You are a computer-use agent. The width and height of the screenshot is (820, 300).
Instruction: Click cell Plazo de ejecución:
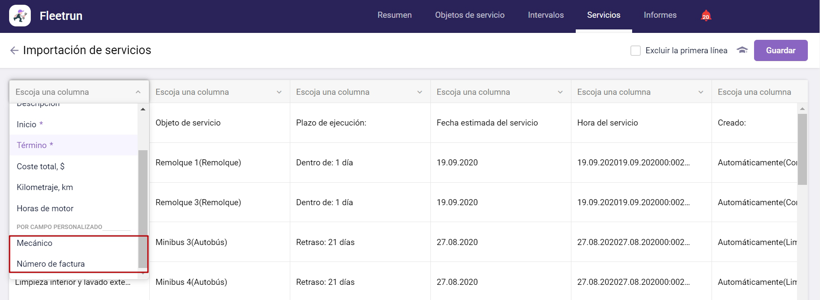click(360, 123)
